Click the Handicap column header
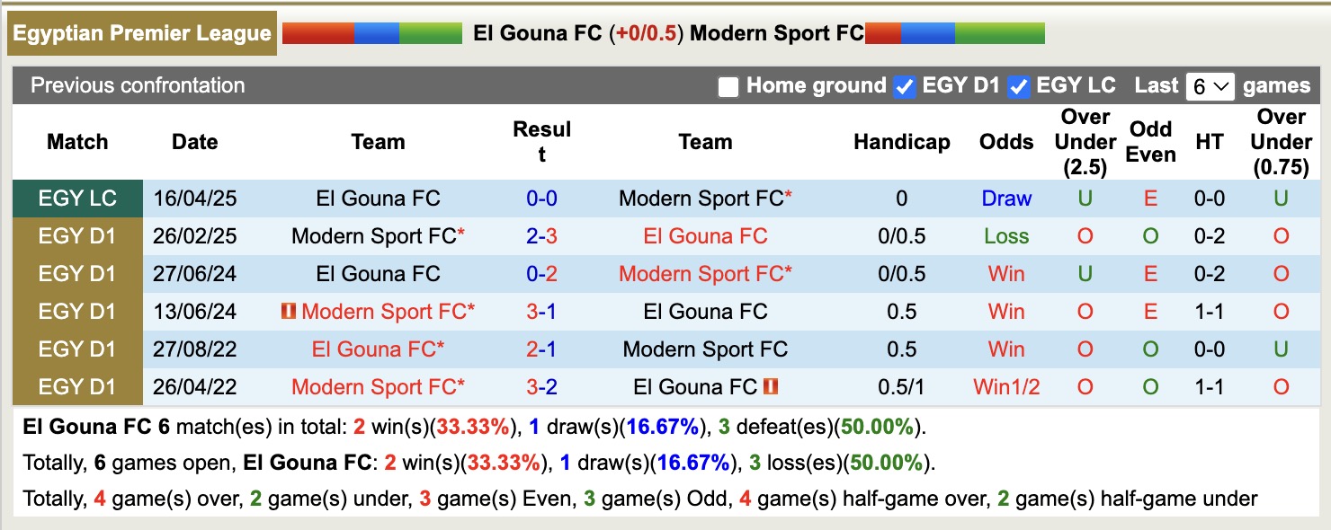This screenshot has width=1331, height=530. (901, 141)
